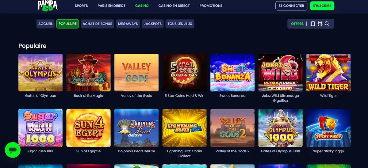
Task: Select Achat de Bonus category
Action: (98, 24)
